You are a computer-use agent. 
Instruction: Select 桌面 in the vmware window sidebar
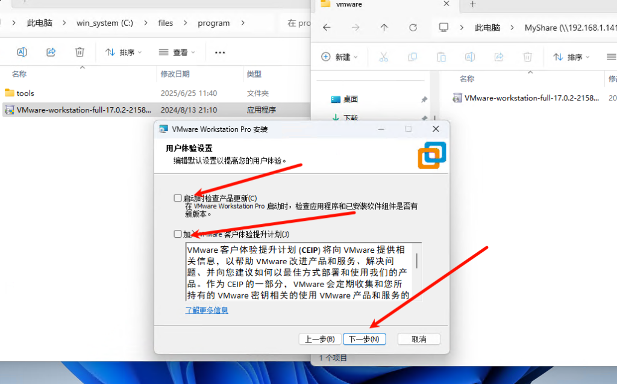pyautogui.click(x=350, y=99)
